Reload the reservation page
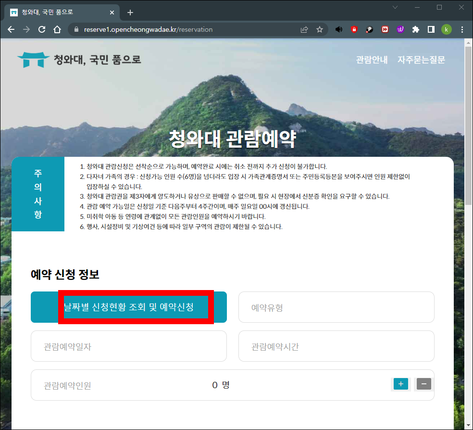The height and width of the screenshot is (430, 473). pos(42,29)
